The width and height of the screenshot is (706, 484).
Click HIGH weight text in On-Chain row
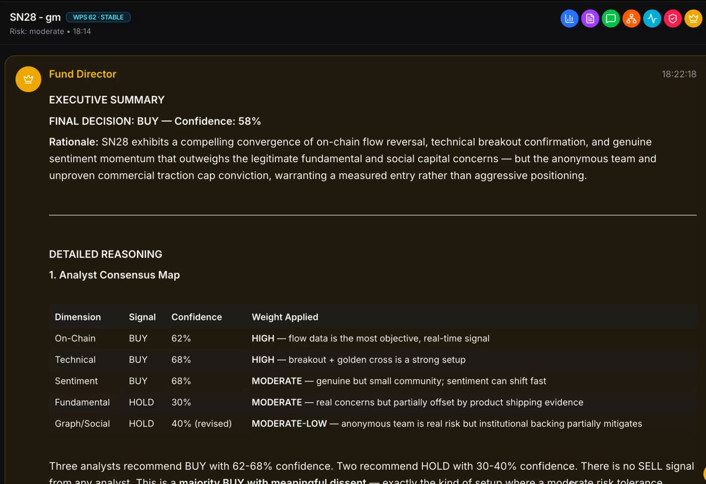(x=263, y=339)
